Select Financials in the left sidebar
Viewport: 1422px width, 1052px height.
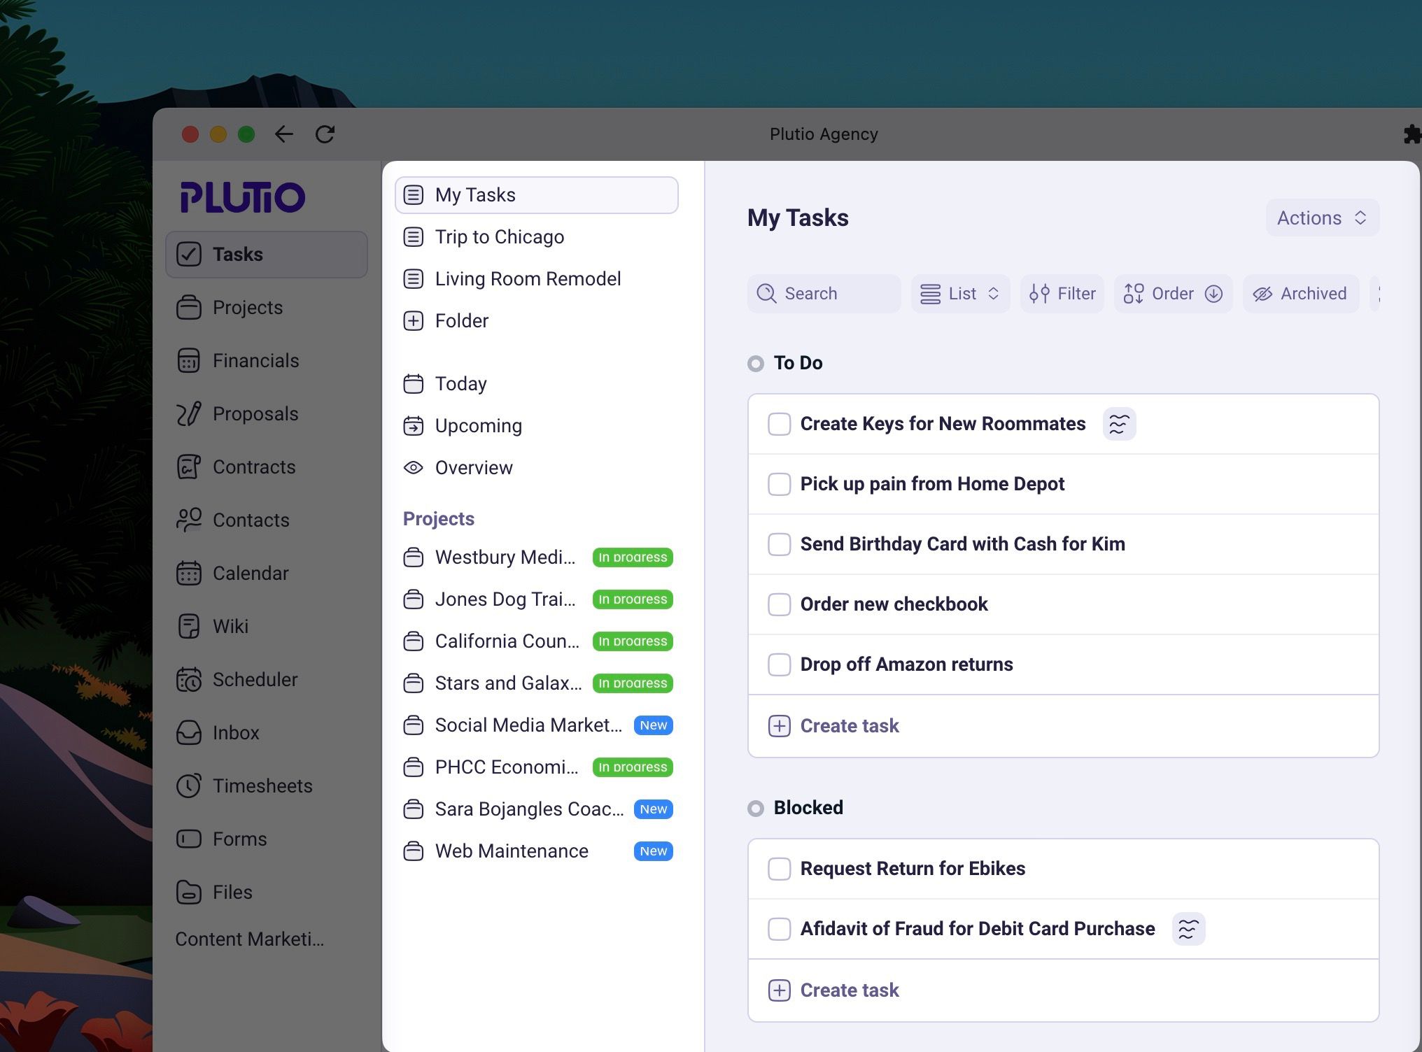click(255, 360)
